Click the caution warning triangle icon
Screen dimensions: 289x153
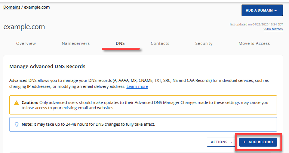[16, 103]
